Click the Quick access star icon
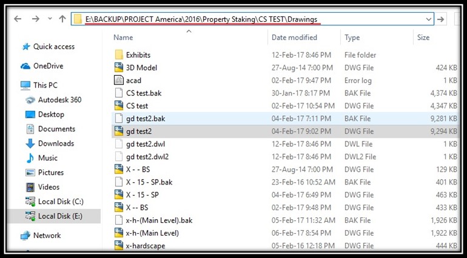This screenshot has height=258, width=467. click(x=26, y=47)
